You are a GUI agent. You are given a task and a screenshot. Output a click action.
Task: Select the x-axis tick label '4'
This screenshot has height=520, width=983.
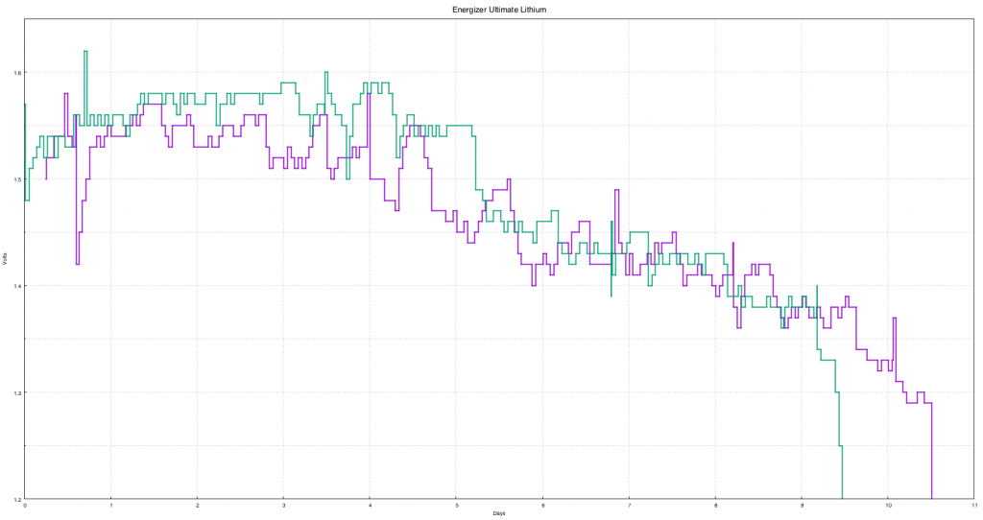[370, 505]
